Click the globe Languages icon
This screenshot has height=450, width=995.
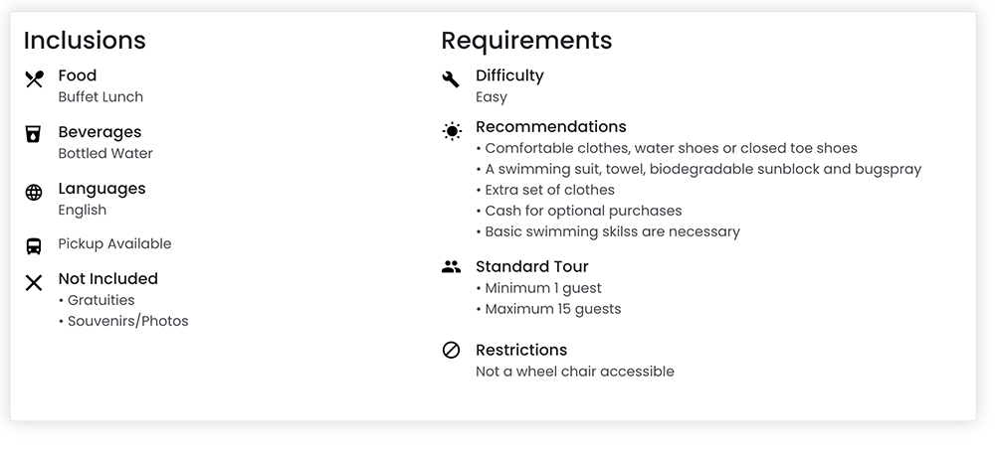pos(34,193)
